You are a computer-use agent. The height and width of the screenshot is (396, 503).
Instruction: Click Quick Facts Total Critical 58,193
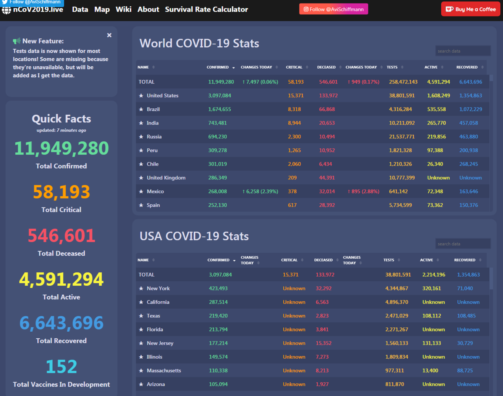click(61, 192)
